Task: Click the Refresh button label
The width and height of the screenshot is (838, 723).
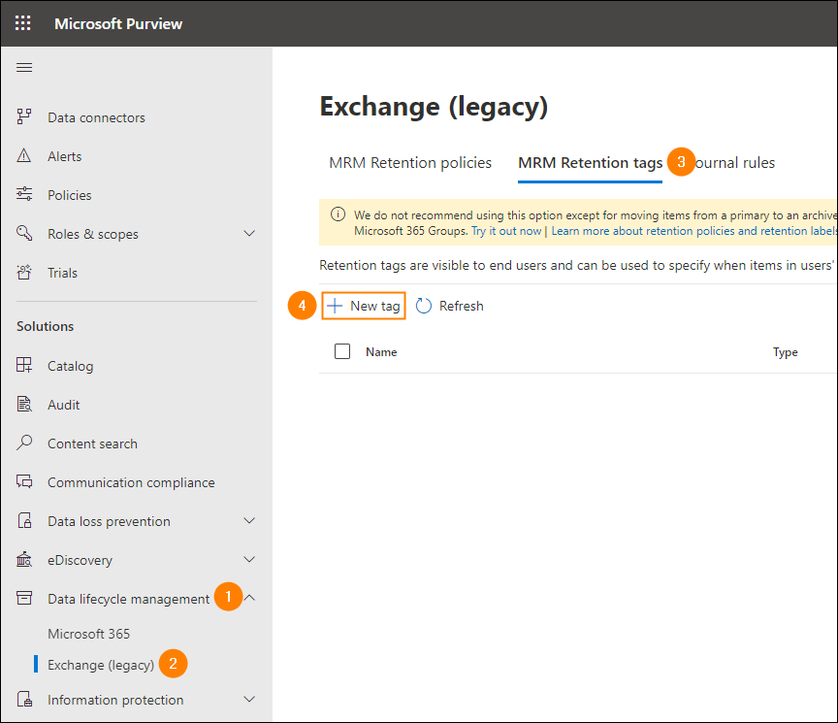Action: pyautogui.click(x=462, y=306)
